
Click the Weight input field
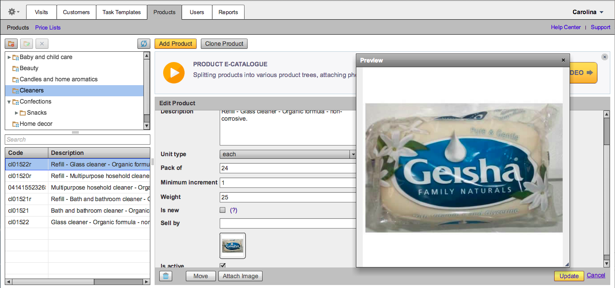[288, 197]
